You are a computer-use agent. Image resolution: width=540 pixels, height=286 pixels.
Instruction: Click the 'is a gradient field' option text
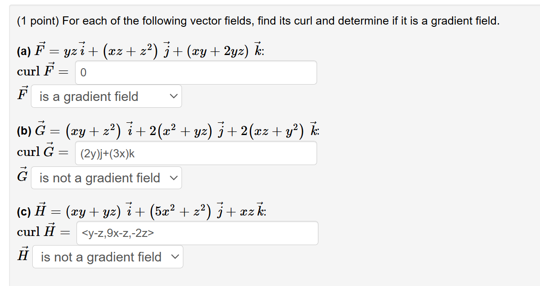pyautogui.click(x=90, y=96)
